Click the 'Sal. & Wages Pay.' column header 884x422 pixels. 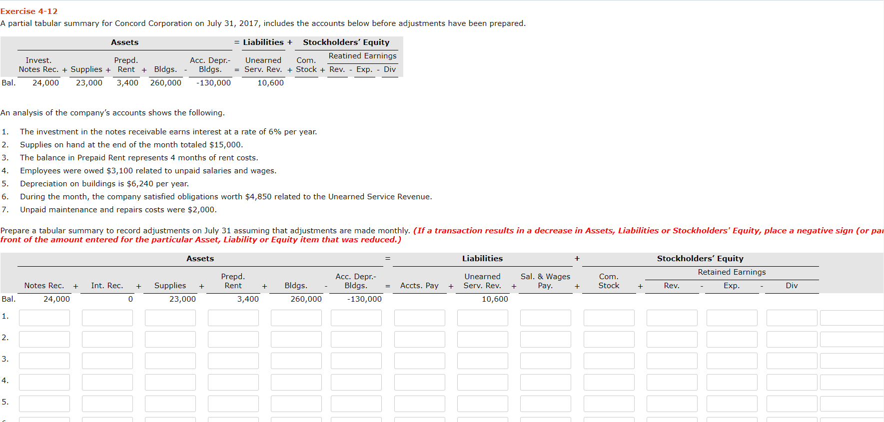[545, 281]
